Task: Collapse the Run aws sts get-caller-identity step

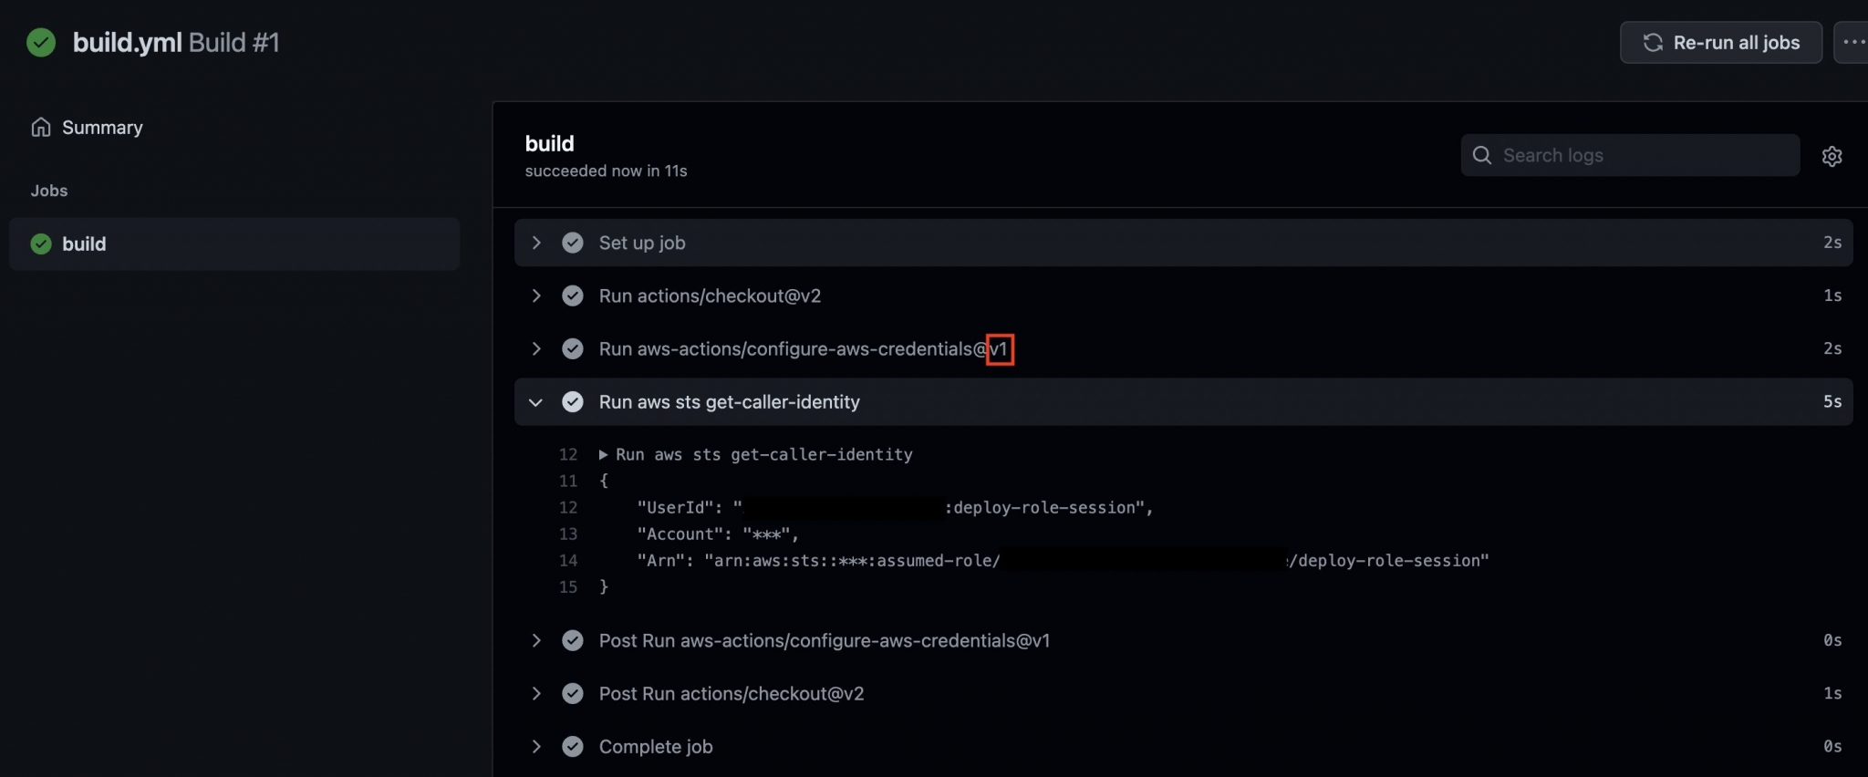Action: 536,401
